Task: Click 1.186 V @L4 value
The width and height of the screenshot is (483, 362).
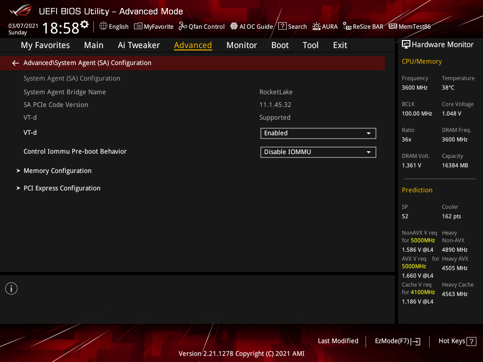Action: [417, 302]
